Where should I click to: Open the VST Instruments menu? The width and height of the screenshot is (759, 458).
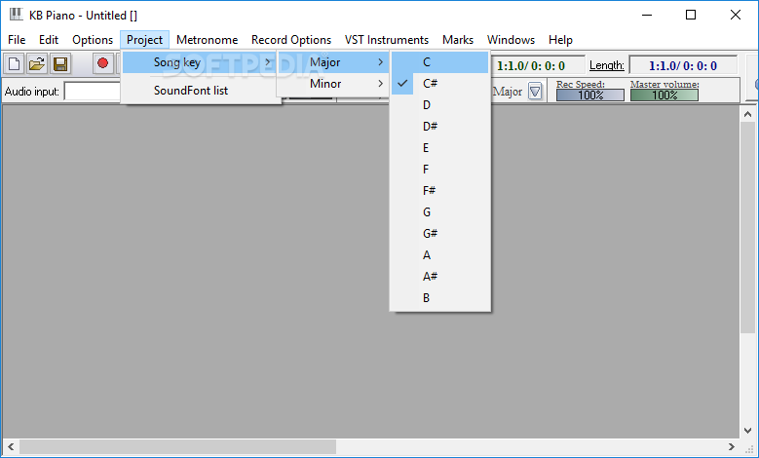pyautogui.click(x=386, y=40)
